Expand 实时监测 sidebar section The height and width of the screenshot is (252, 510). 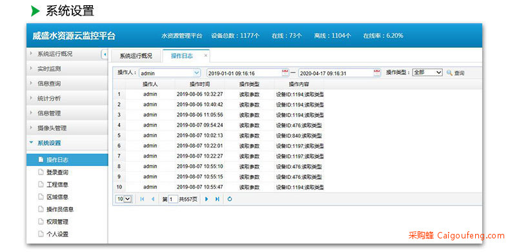tap(67, 68)
